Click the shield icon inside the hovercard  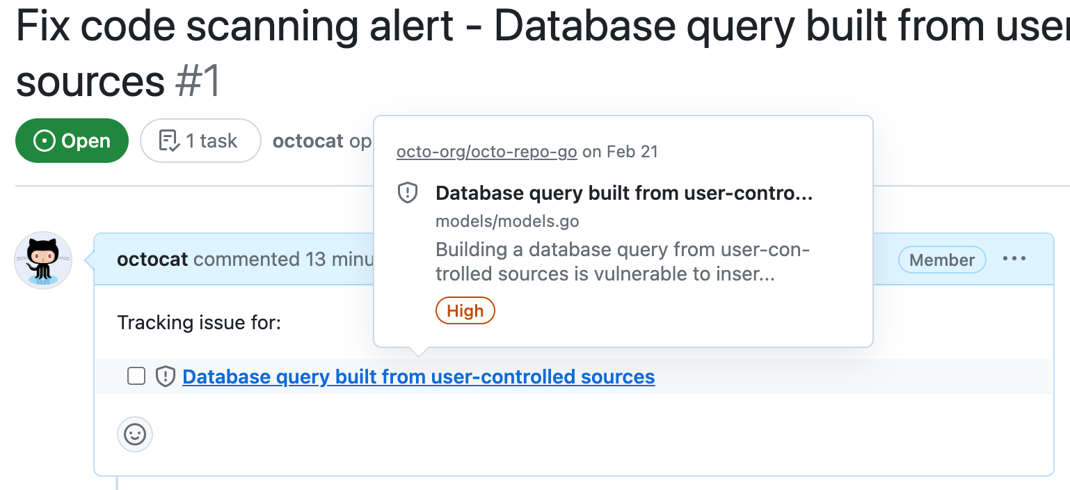[x=408, y=193]
